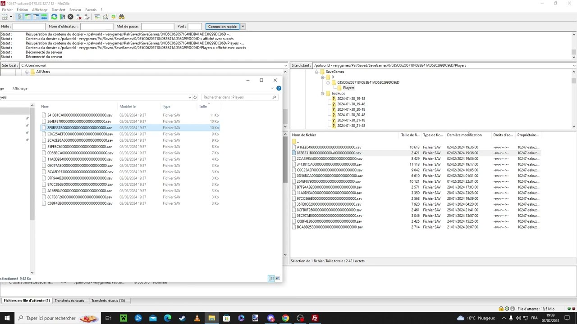Screen dimensions: 577x324
Task: Open the Favoris menu
Action: (91, 10)
